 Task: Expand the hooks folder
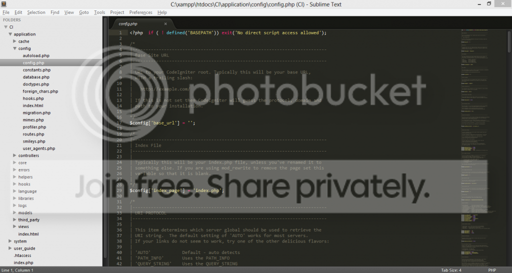(x=14, y=184)
